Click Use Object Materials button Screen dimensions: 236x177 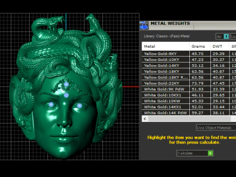pyautogui.click(x=216, y=127)
